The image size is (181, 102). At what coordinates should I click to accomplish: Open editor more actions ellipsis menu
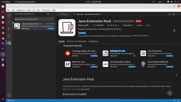click(178, 14)
